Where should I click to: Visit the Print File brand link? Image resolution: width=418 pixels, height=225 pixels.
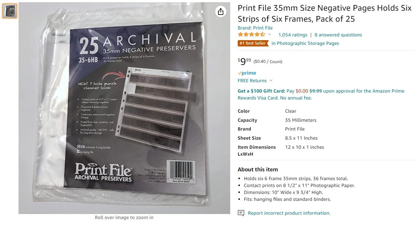(255, 28)
